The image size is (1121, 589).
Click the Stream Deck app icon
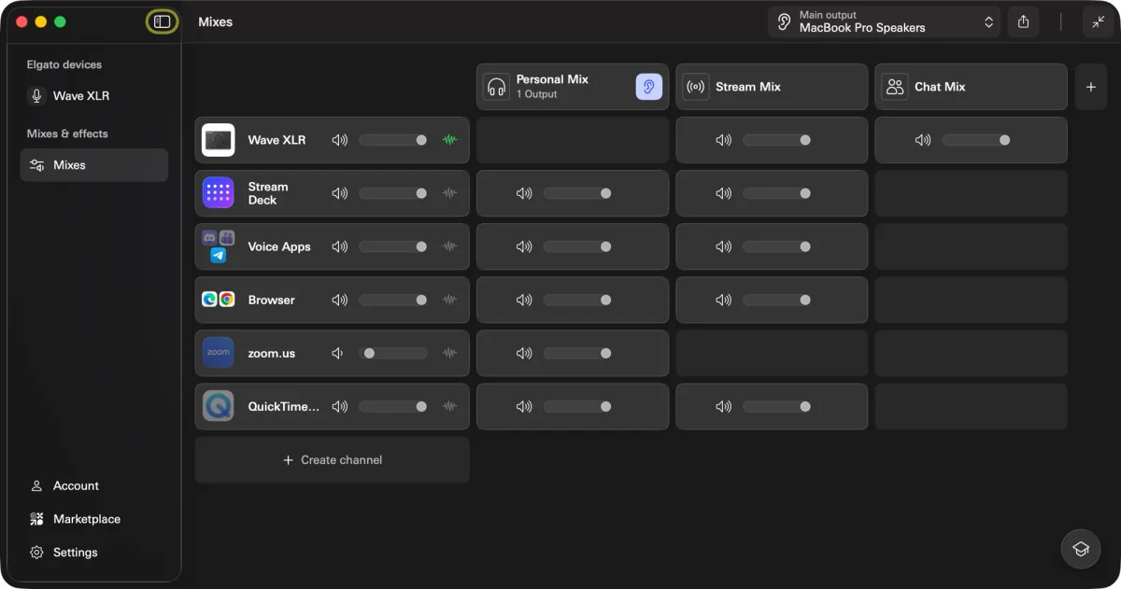219,193
